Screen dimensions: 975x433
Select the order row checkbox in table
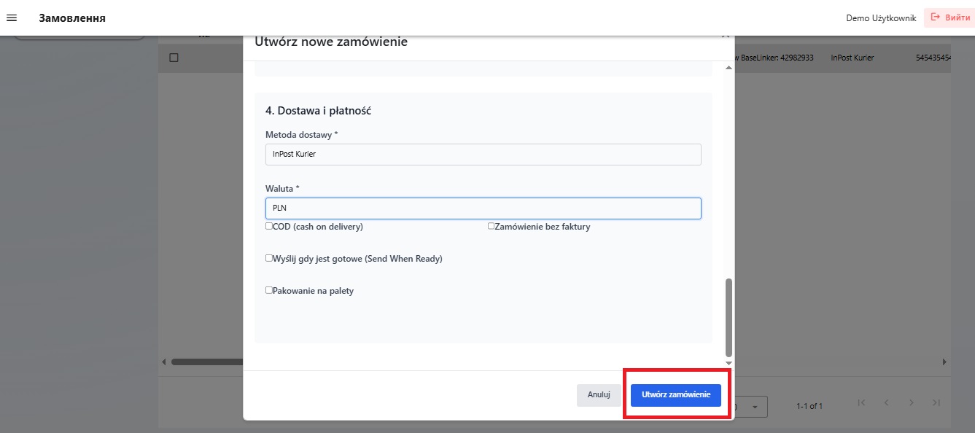174,58
